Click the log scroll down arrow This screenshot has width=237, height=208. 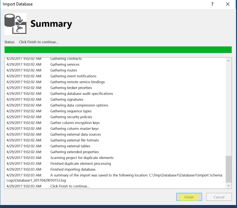[x=228, y=186]
